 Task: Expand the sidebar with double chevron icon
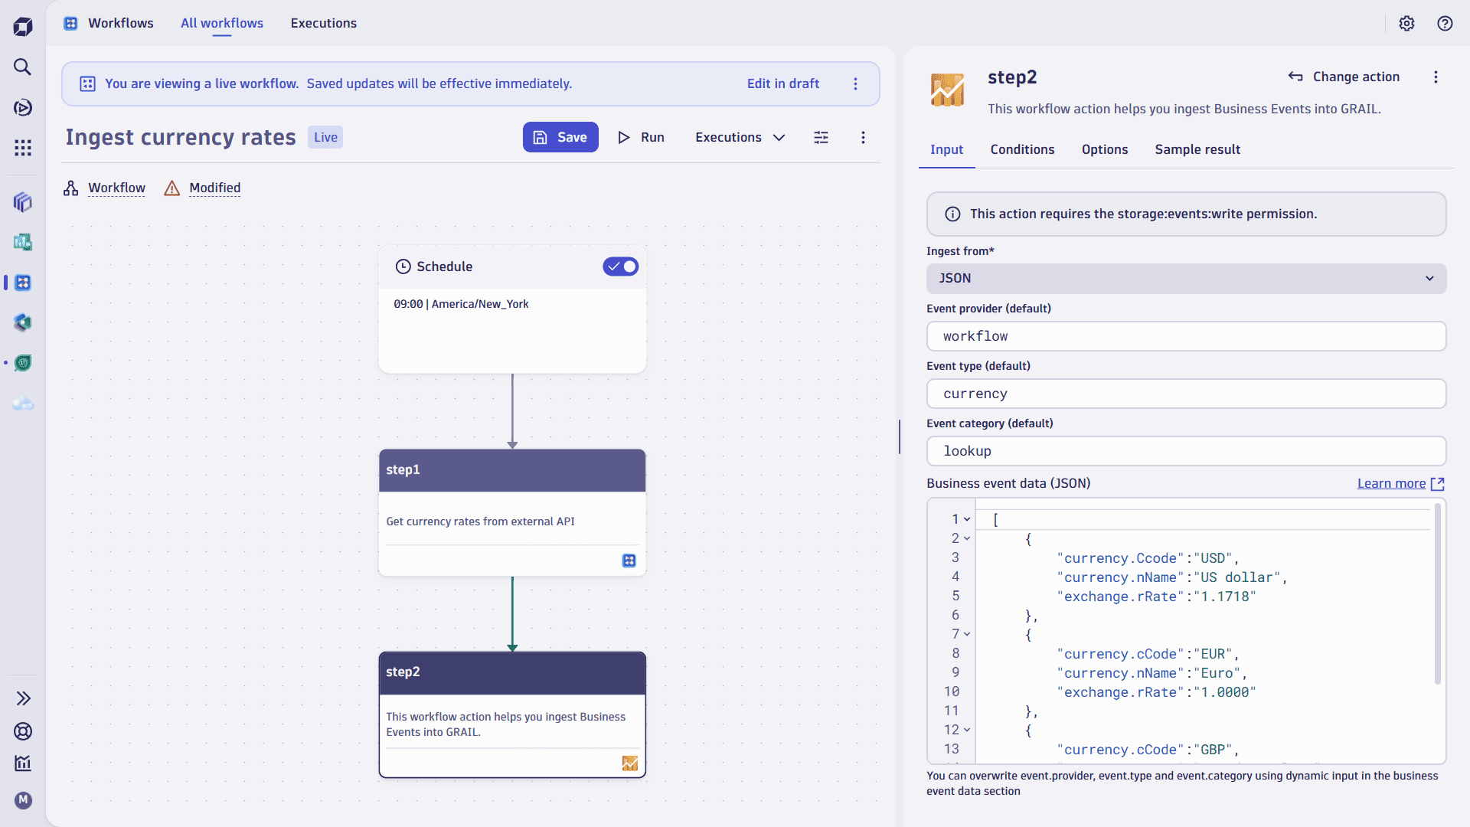pos(23,698)
